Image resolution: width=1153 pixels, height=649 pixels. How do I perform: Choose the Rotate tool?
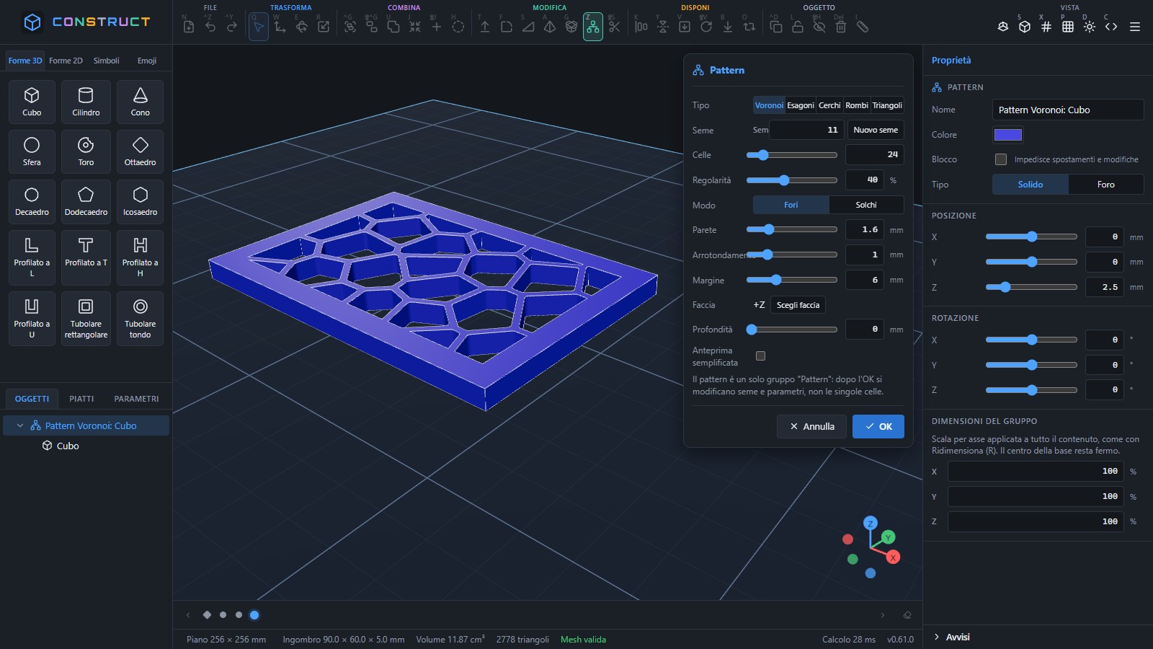[302, 27]
